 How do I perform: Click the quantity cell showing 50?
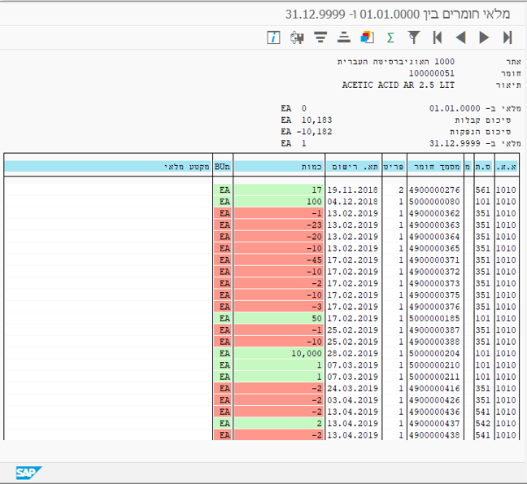(279, 318)
